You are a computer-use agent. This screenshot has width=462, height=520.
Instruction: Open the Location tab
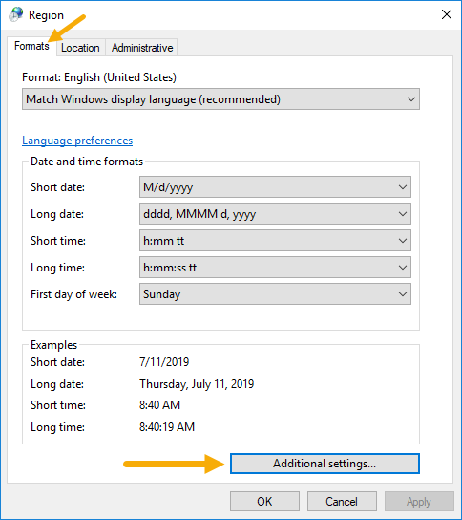(80, 48)
